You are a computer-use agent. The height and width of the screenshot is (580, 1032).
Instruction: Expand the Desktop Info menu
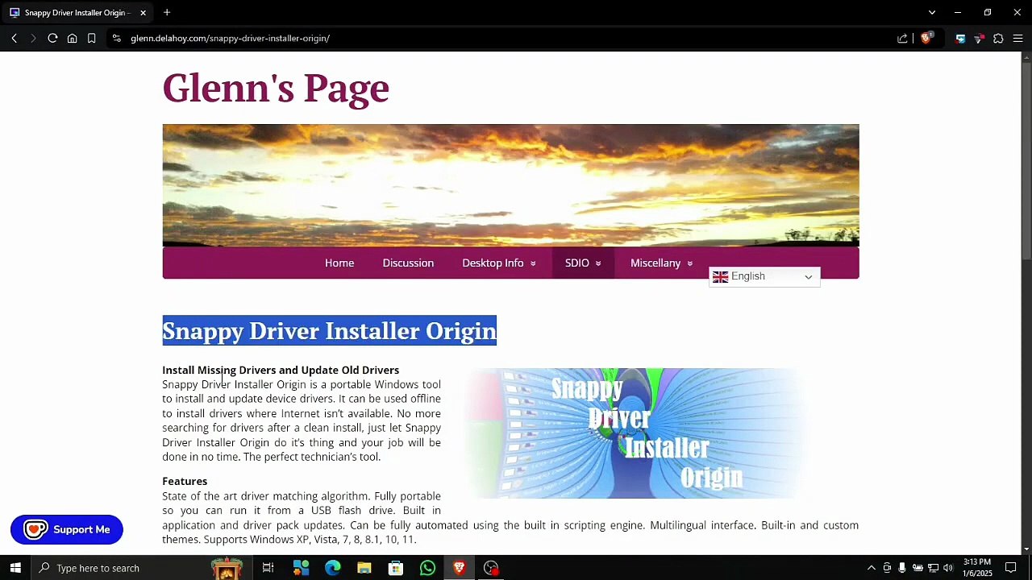point(499,263)
